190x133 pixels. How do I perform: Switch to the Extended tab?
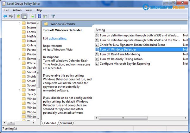coord(50,123)
